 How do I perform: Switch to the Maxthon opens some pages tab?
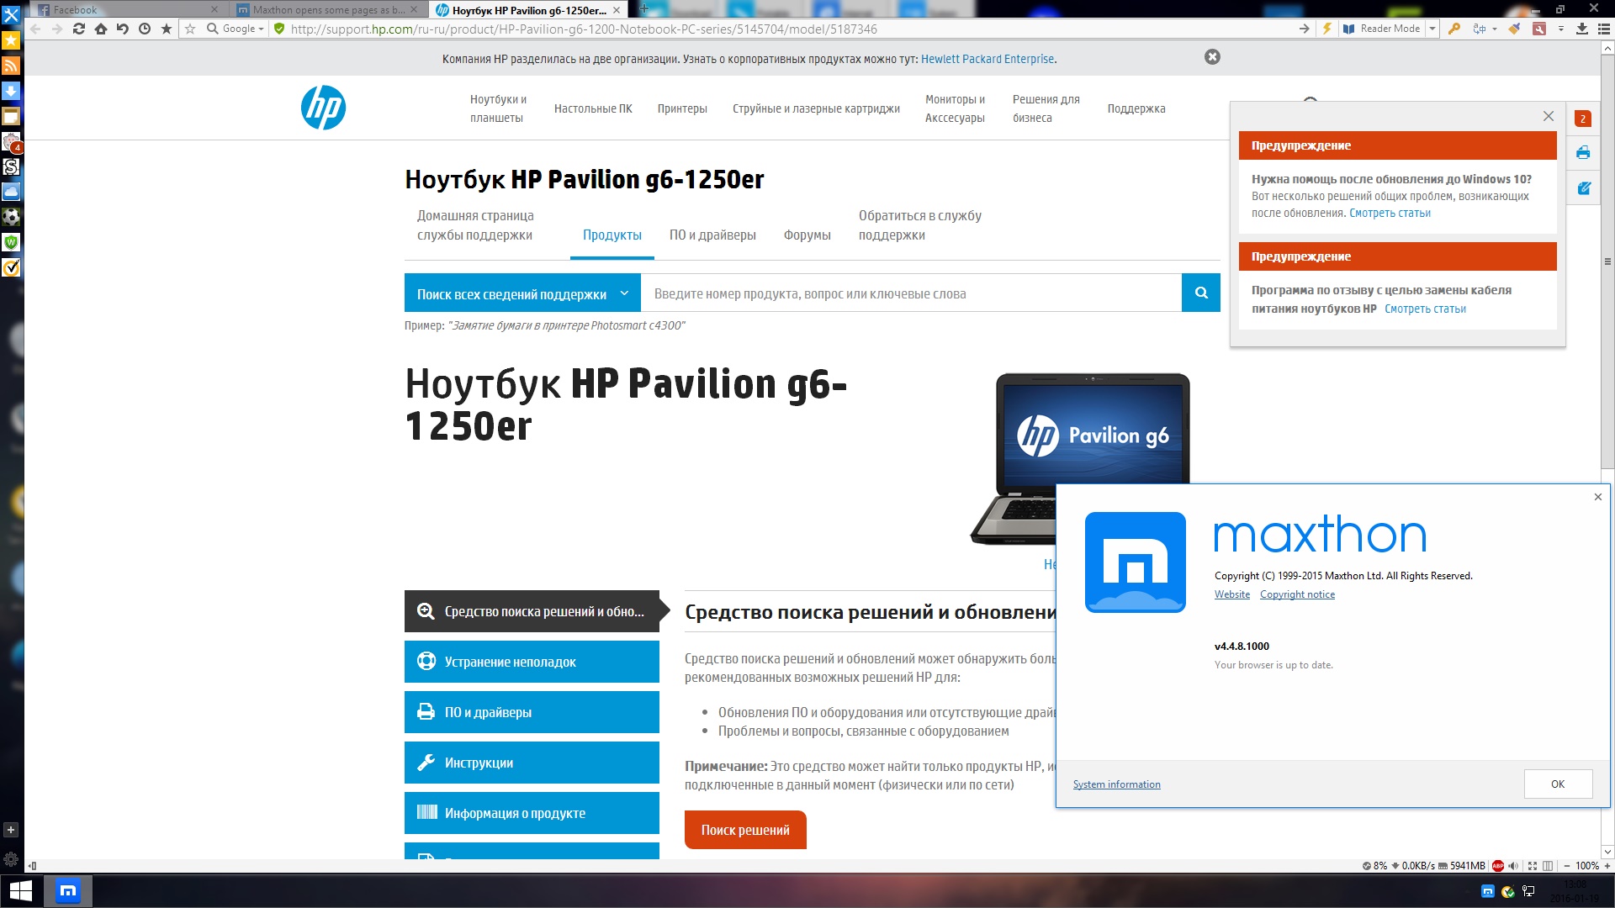coord(326,9)
